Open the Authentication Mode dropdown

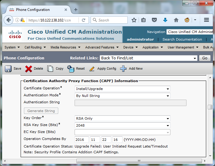[123, 96]
